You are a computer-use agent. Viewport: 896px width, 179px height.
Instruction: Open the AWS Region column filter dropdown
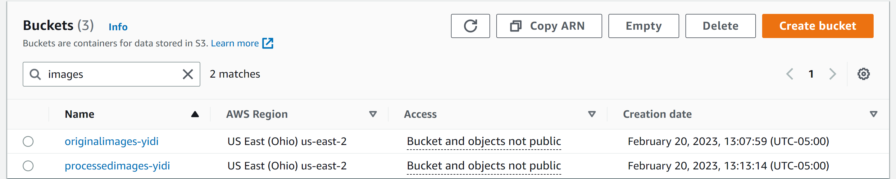[373, 114]
